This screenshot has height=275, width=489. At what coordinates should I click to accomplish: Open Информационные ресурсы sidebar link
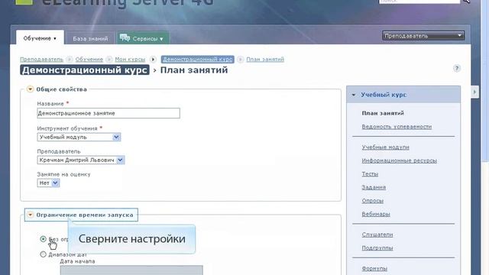pos(399,160)
